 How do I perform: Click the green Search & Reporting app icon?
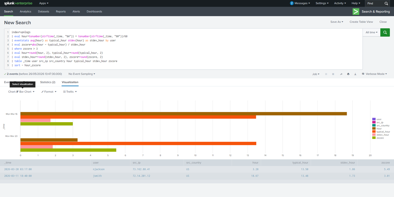(x=356, y=11)
